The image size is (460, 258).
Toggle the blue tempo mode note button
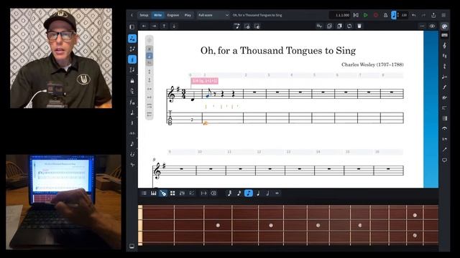394,15
